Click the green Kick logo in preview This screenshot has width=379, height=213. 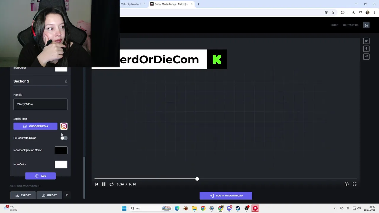click(x=217, y=59)
